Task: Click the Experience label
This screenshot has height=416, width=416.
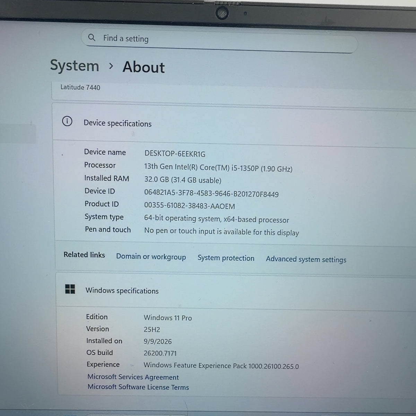Action: (103, 364)
